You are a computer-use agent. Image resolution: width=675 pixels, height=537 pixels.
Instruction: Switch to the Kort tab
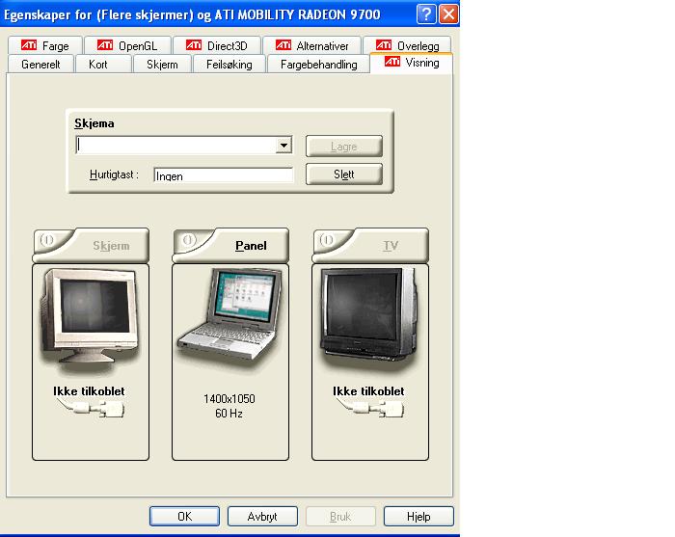coord(103,65)
